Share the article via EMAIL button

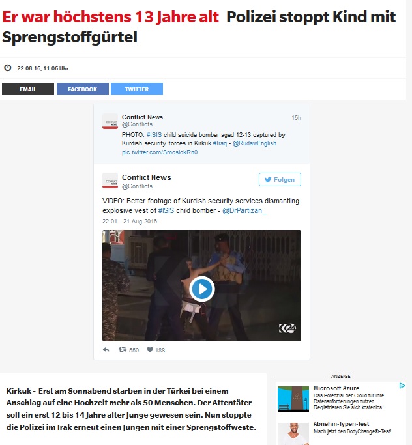pyautogui.click(x=28, y=89)
